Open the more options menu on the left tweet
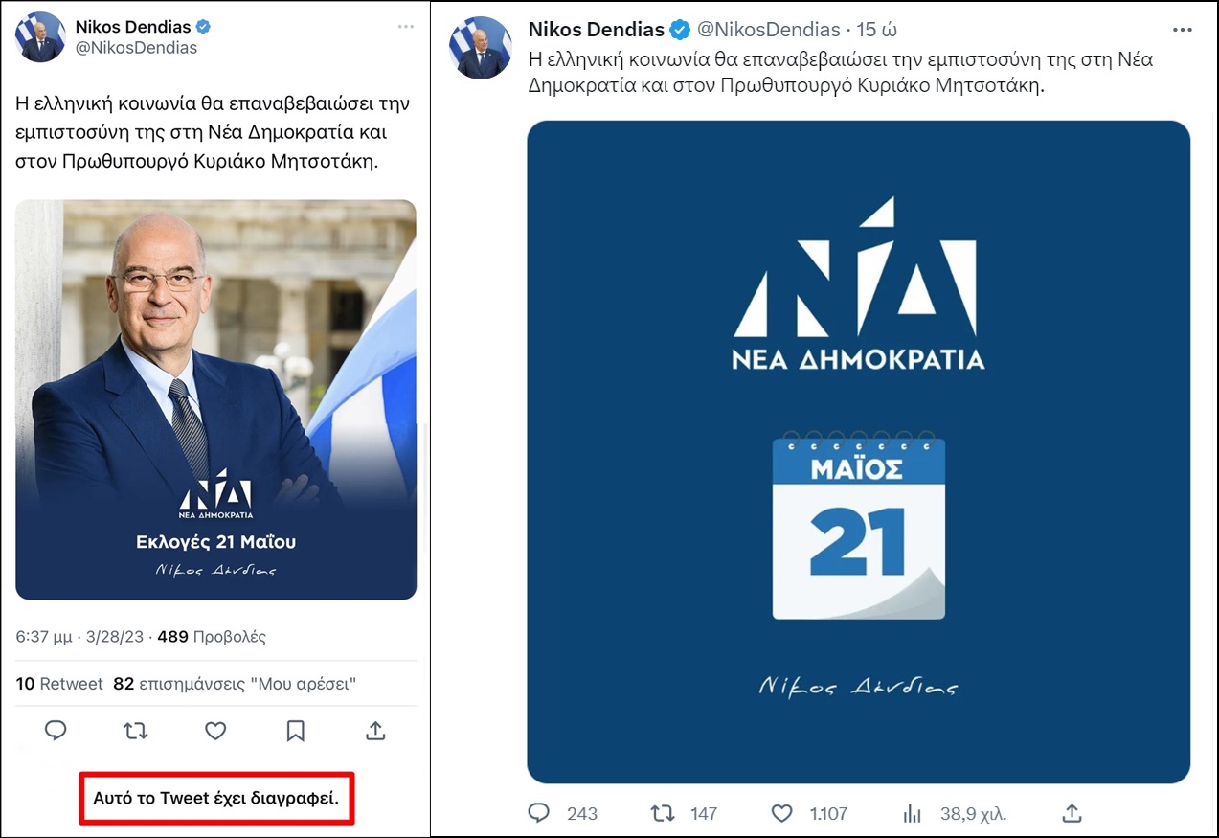The width and height of the screenshot is (1219, 838). tap(406, 25)
